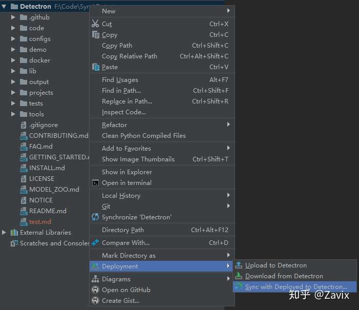Viewport: 359px width, 310px height.
Task: Click the Diagrams hierarchy icon
Action: [x=95, y=279]
